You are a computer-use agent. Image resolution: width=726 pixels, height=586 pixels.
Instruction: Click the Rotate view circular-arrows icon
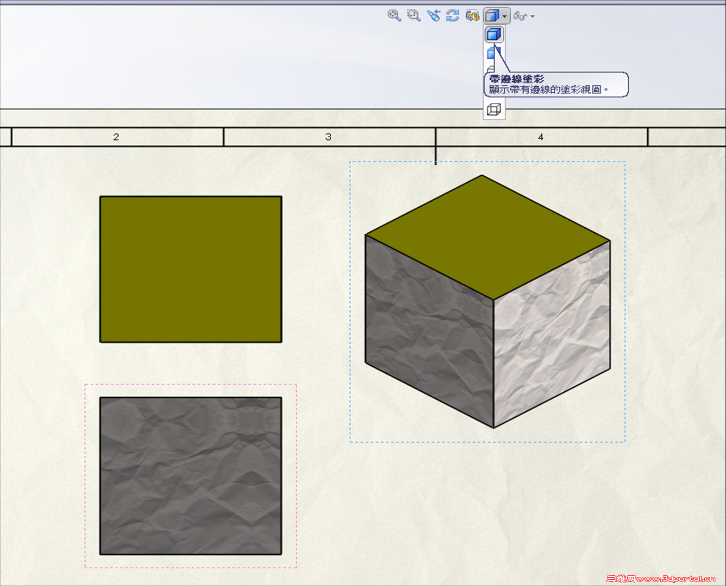pyautogui.click(x=453, y=16)
